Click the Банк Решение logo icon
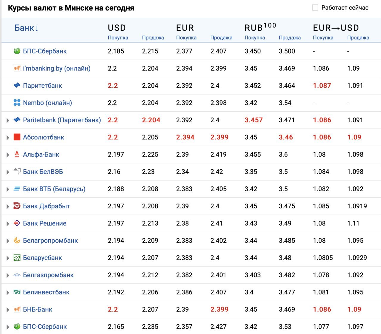The height and width of the screenshot is (334, 381). point(17,223)
